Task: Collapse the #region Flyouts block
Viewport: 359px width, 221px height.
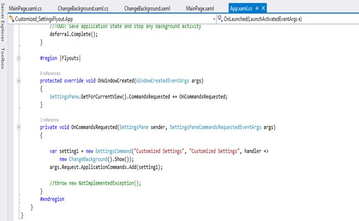Action: pos(19,58)
